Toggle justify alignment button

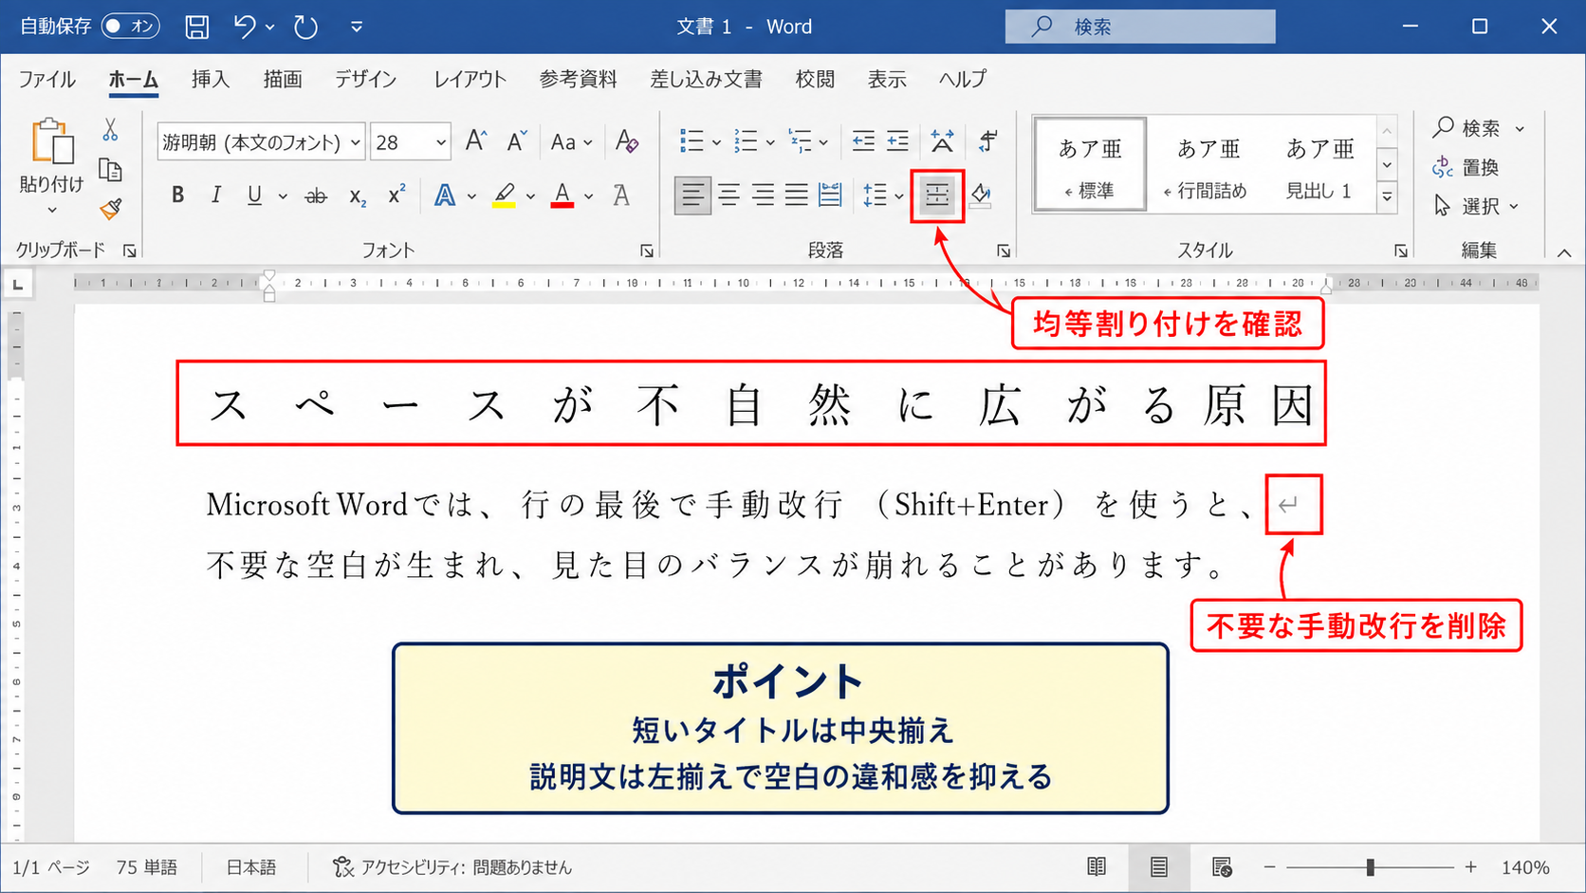pyautogui.click(x=797, y=195)
